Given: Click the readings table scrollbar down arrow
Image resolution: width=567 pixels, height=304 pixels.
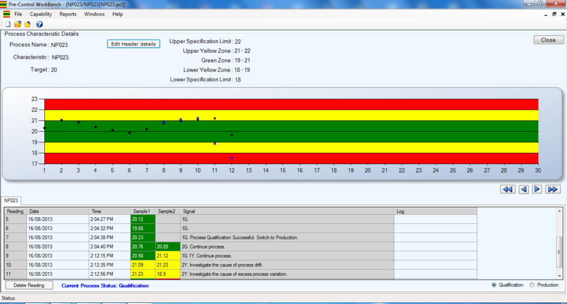Looking at the screenshot, I should pyautogui.click(x=560, y=275).
